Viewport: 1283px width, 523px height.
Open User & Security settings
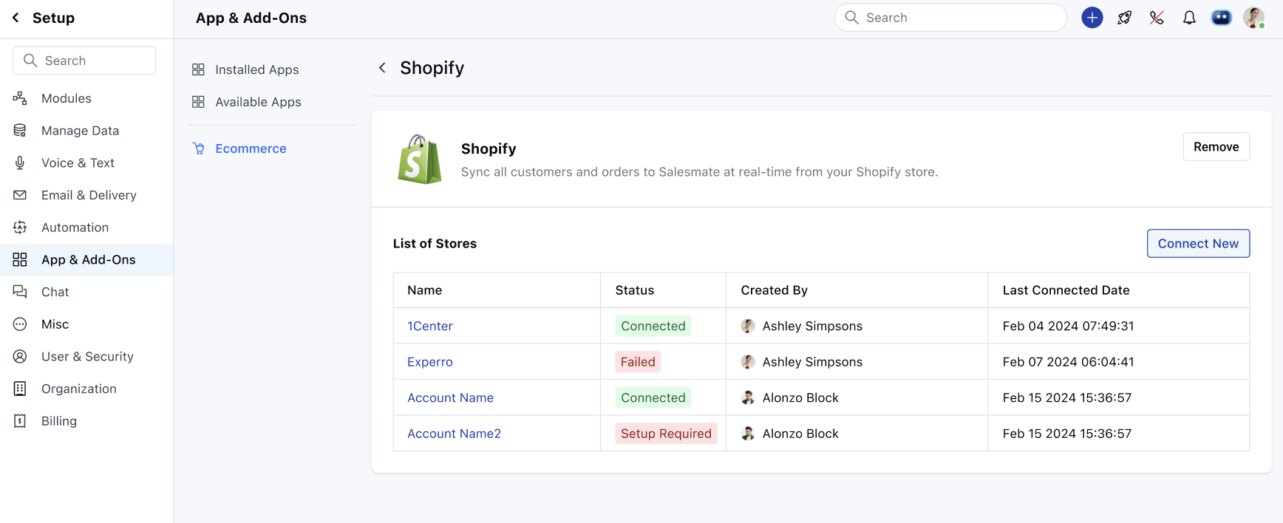(x=86, y=357)
